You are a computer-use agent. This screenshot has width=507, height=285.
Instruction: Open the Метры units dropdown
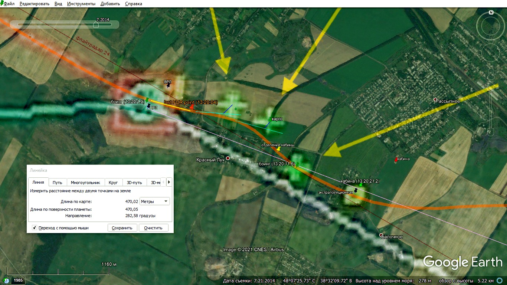pos(155,202)
